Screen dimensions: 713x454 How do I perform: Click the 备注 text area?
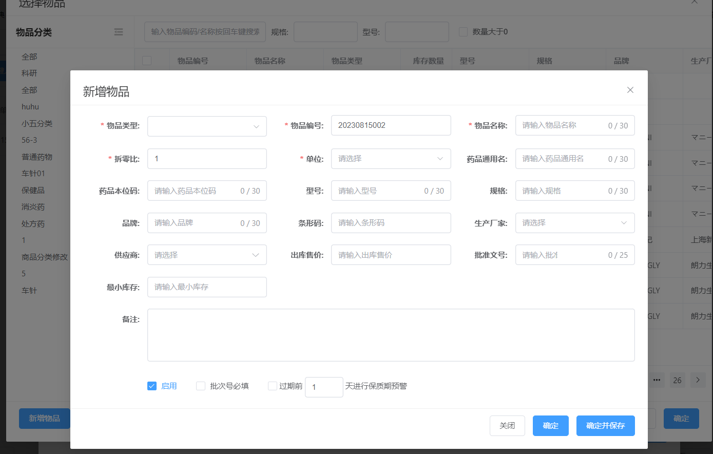point(391,335)
